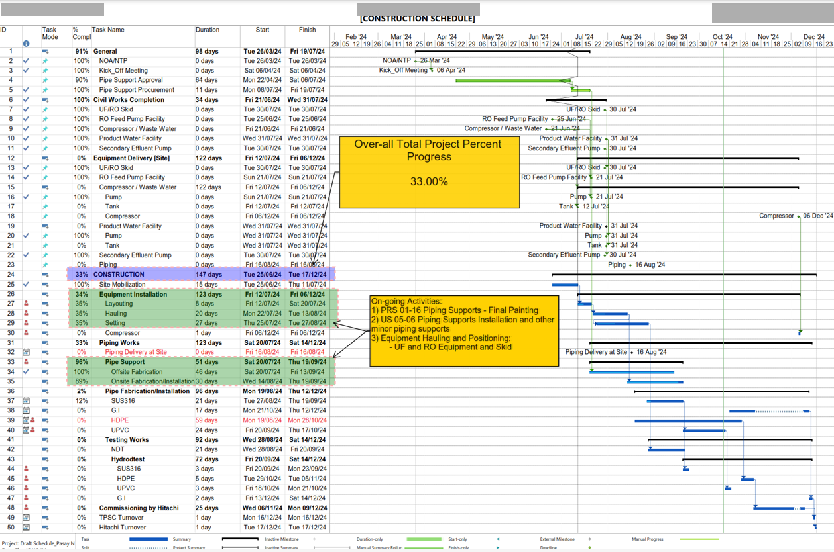Click the task mode icon in NDT row
This screenshot has height=552, width=834.
(46, 450)
